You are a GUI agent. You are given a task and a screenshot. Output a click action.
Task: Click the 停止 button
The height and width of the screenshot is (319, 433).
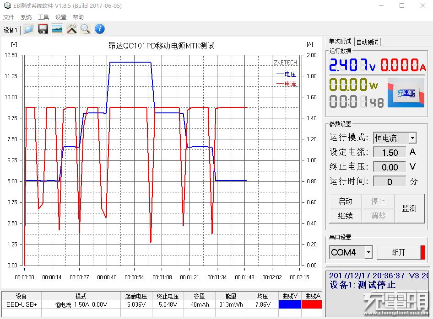click(x=378, y=201)
